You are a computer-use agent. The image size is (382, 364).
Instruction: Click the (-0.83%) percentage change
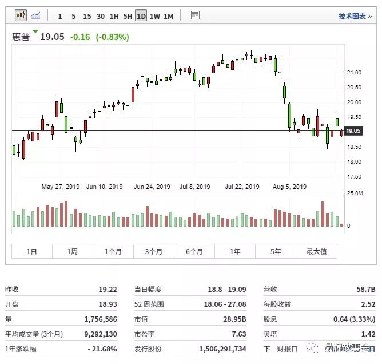click(x=112, y=37)
